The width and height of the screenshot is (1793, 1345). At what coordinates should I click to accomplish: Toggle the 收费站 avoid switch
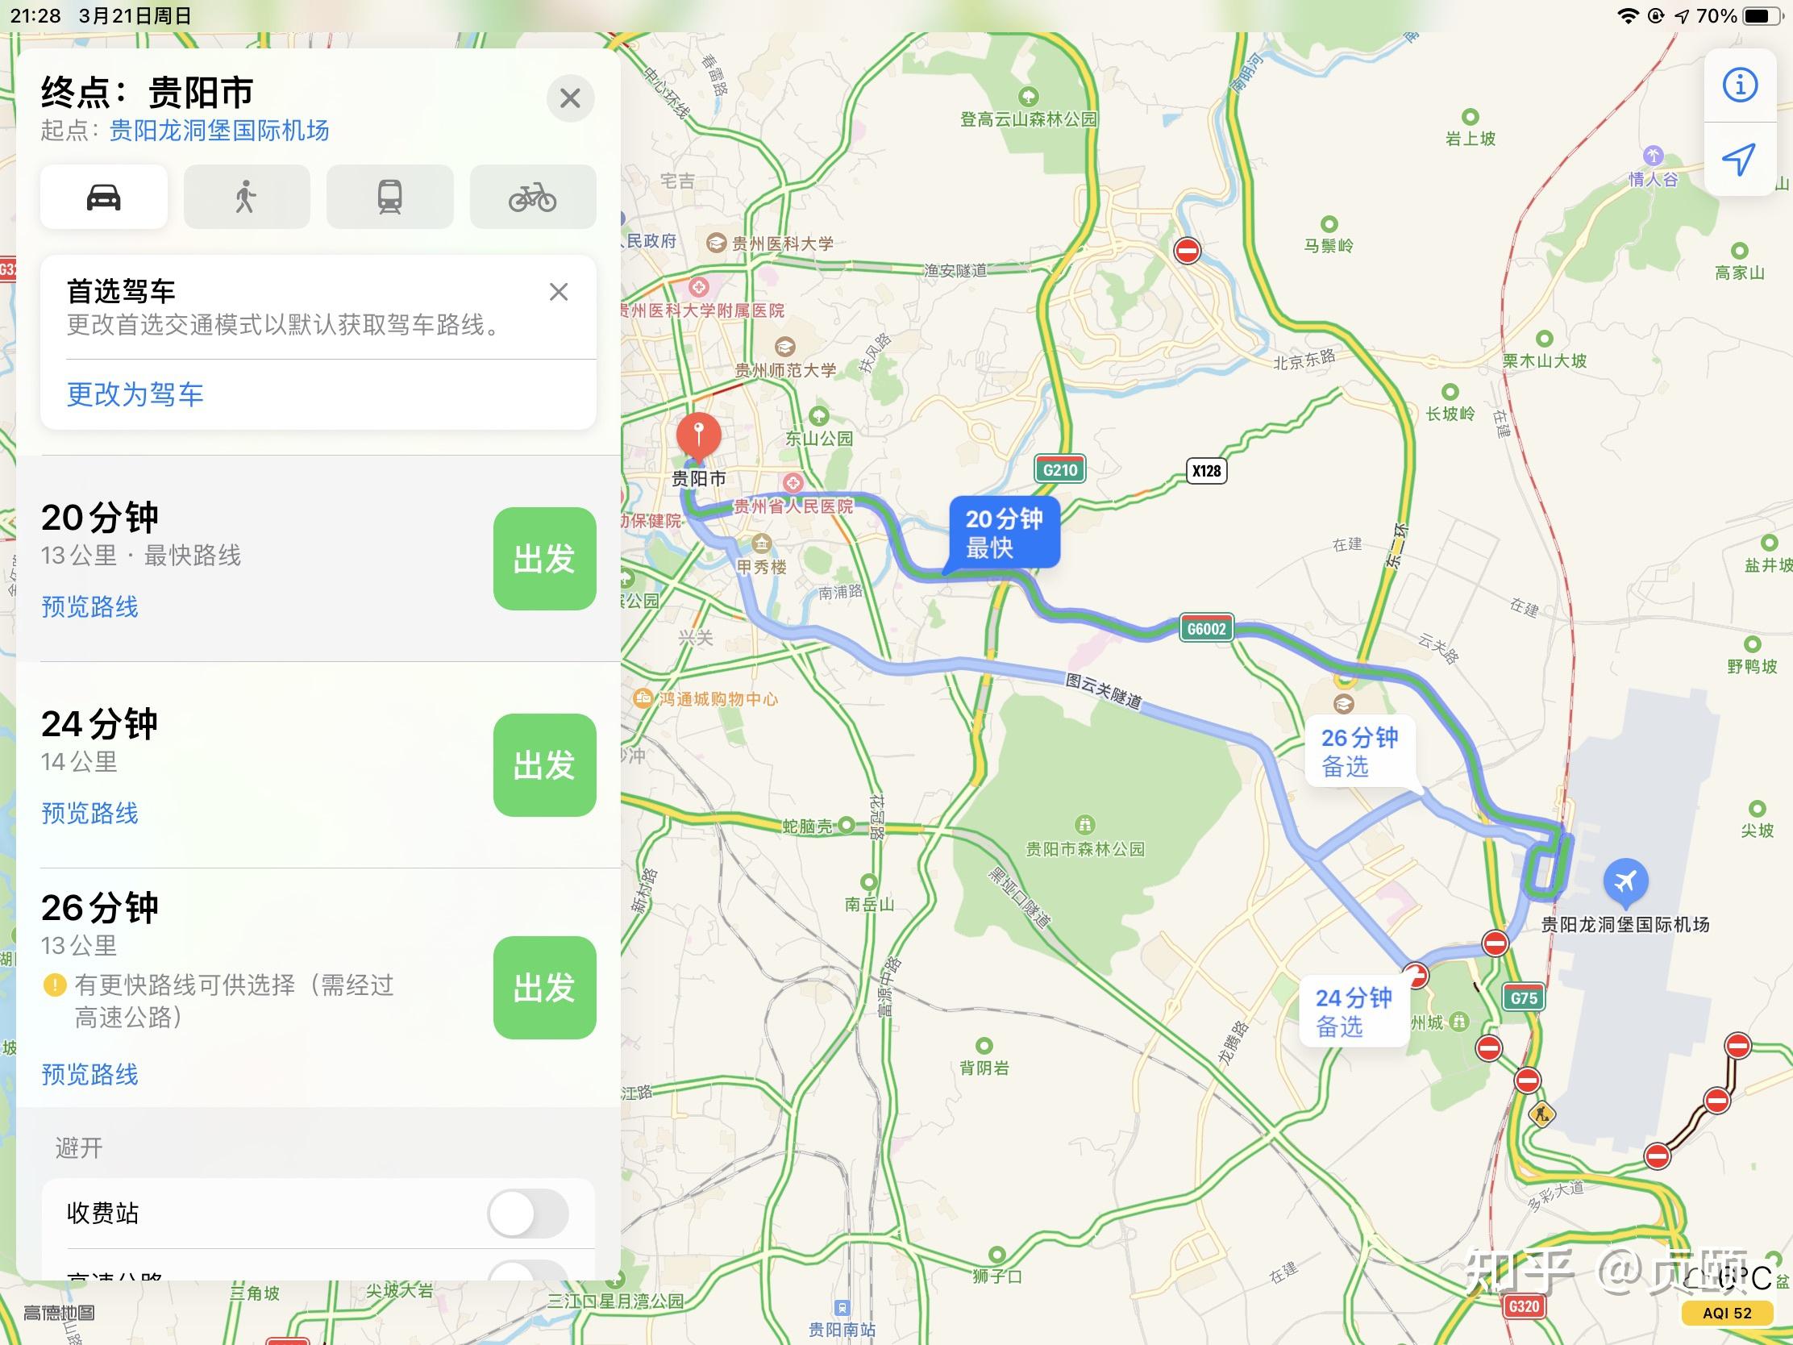pos(528,1214)
